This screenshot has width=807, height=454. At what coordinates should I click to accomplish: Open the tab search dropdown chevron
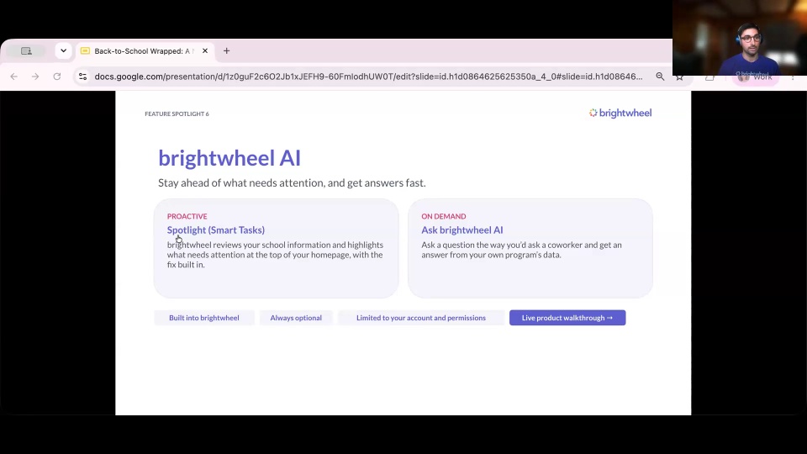click(x=63, y=51)
